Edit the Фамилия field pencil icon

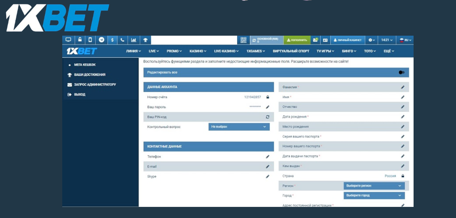[x=403, y=87]
